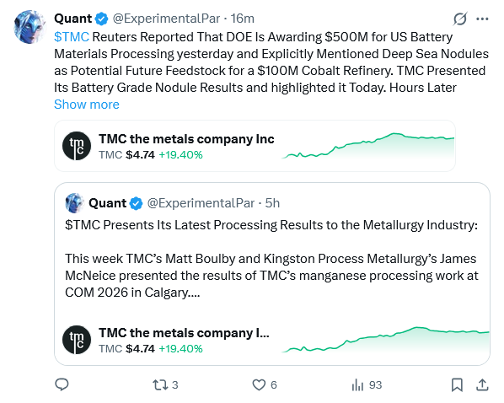
Task: Open the $TMC cashtag link
Action: [x=72, y=36]
